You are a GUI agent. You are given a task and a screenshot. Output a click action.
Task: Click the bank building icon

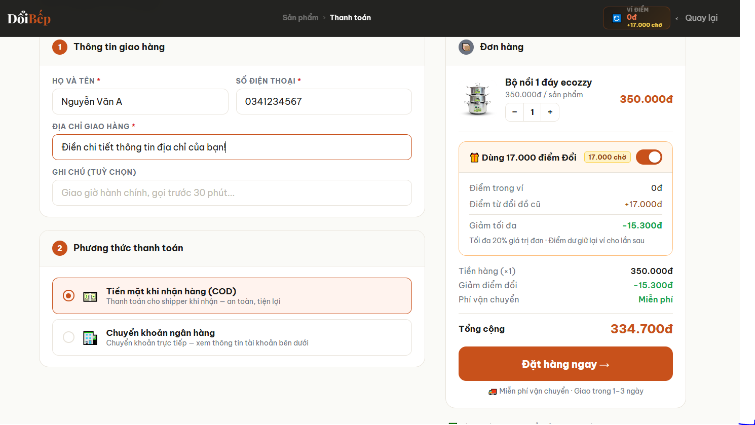tap(90, 338)
